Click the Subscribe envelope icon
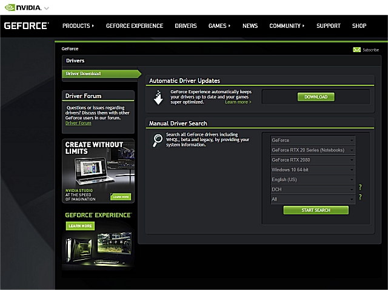 click(x=356, y=50)
